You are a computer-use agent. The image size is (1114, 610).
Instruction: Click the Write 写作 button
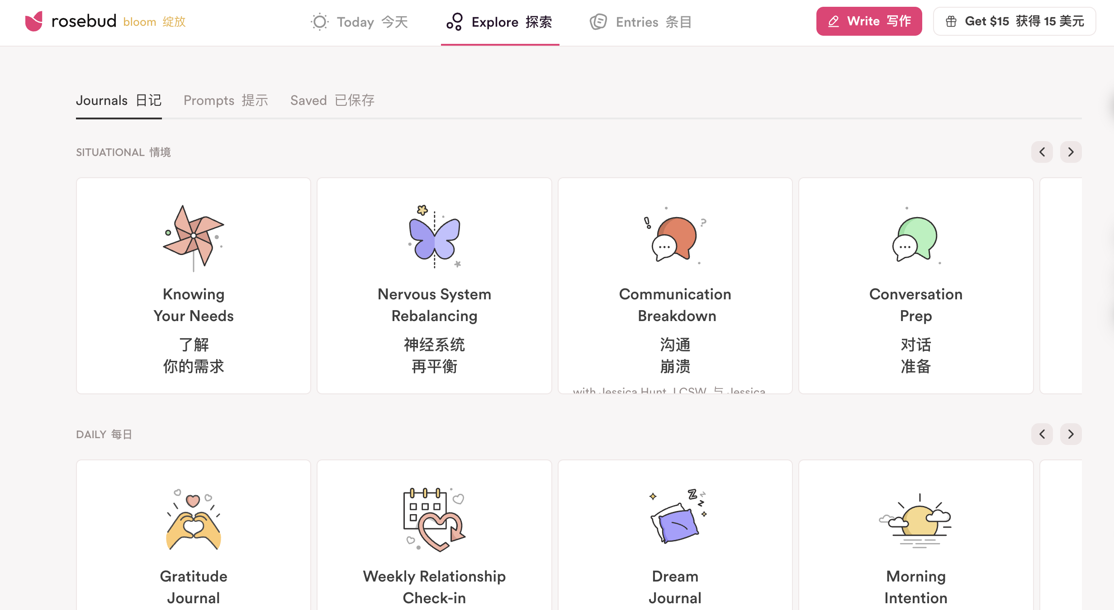[x=869, y=21]
